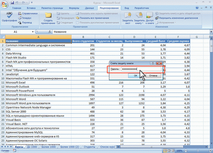Toggle Показать или скрыть примечание
This screenshot has width=213, height=153.
(97, 13)
